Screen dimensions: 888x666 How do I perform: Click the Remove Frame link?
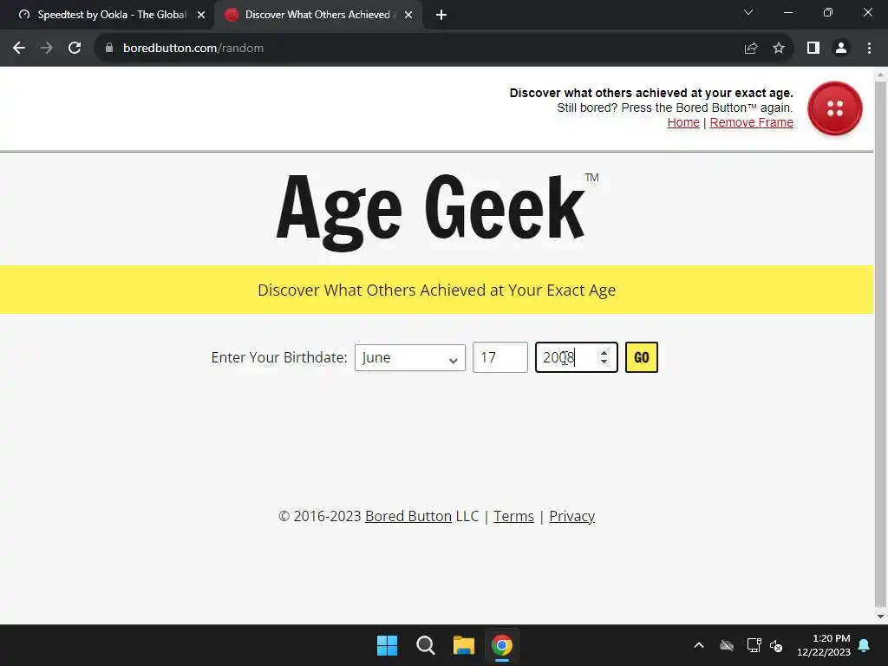pos(752,122)
